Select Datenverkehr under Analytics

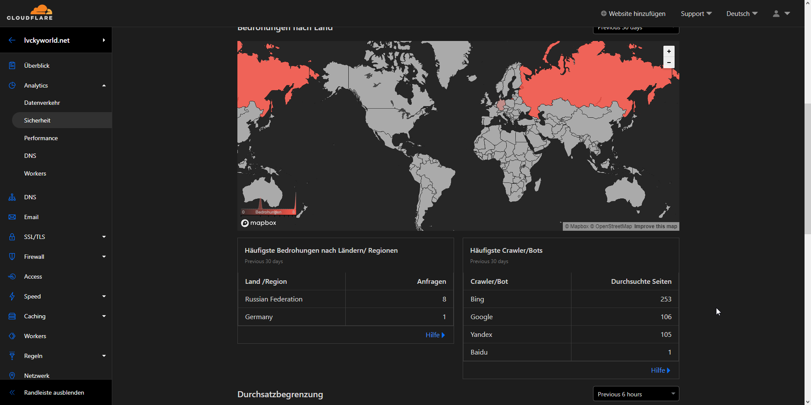tap(42, 103)
